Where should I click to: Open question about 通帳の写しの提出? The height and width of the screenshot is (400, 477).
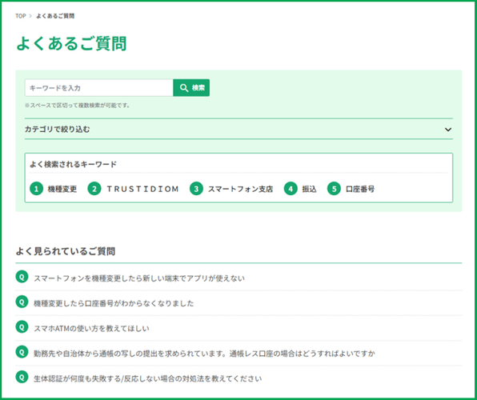click(204, 354)
